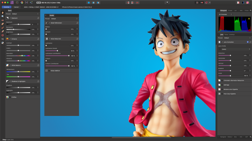Toggle the snapping magnet icon
252x141 pixels.
[206, 2]
